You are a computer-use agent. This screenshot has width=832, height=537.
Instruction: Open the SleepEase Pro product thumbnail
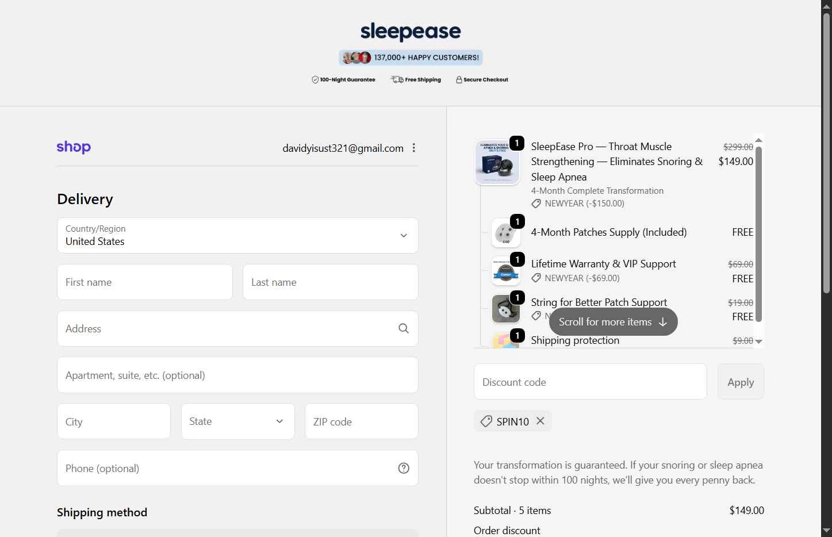(497, 162)
